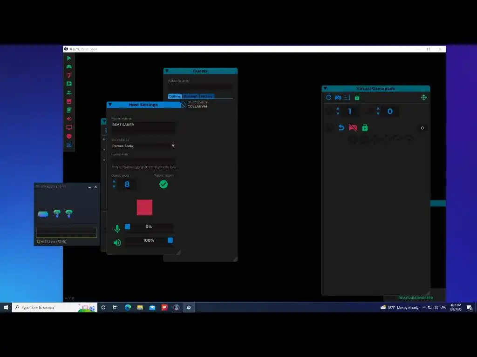
Task: Click the red hotseat icon in sidebar
Action: tap(69, 75)
